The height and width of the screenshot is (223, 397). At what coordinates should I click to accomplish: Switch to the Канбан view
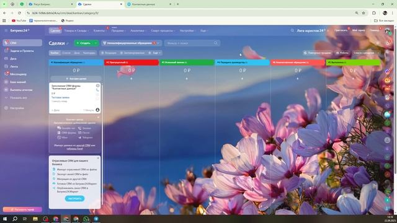point(55,53)
